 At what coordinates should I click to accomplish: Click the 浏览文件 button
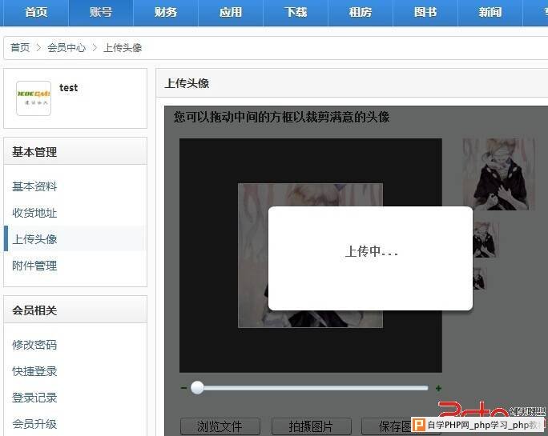(220, 426)
